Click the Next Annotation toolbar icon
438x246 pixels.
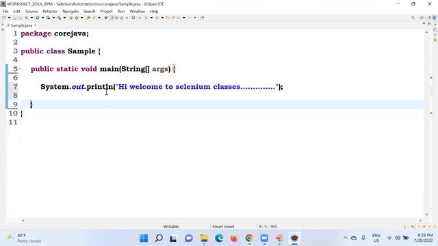coord(146,18)
